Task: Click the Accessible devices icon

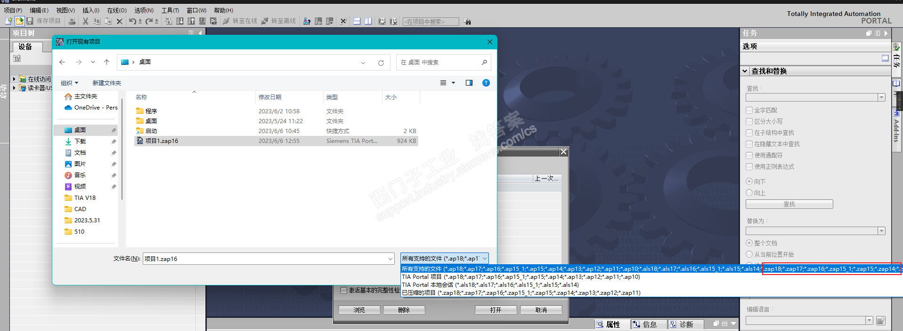Action: point(307,21)
